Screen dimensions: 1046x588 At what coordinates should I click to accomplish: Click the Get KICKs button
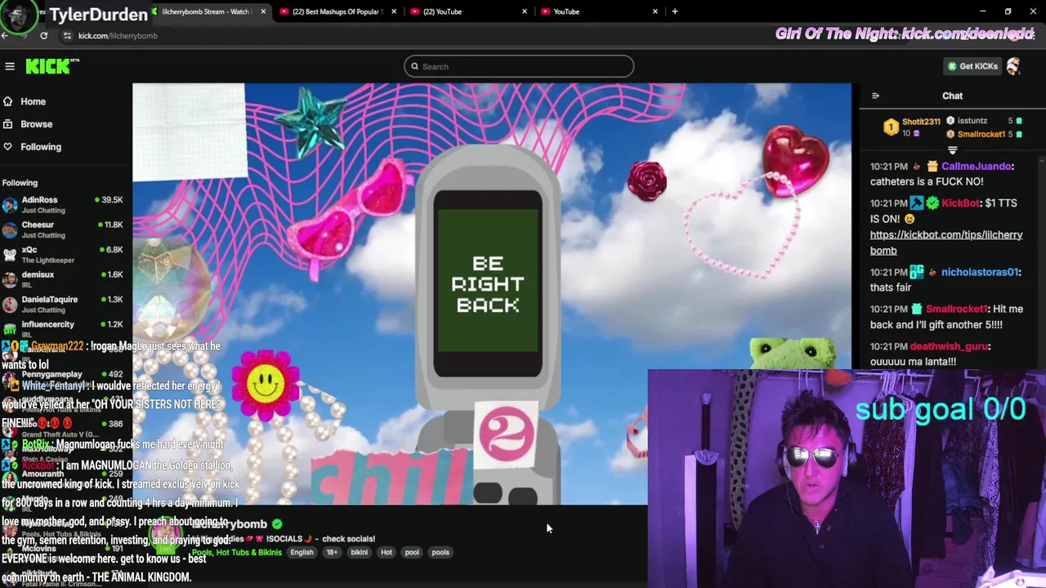tap(972, 66)
